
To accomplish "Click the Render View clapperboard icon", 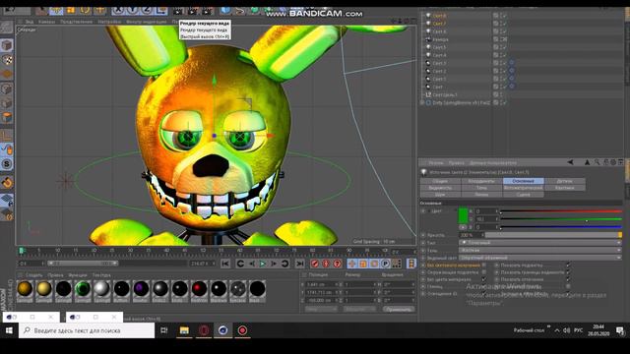I will pyautogui.click(x=178, y=11).
